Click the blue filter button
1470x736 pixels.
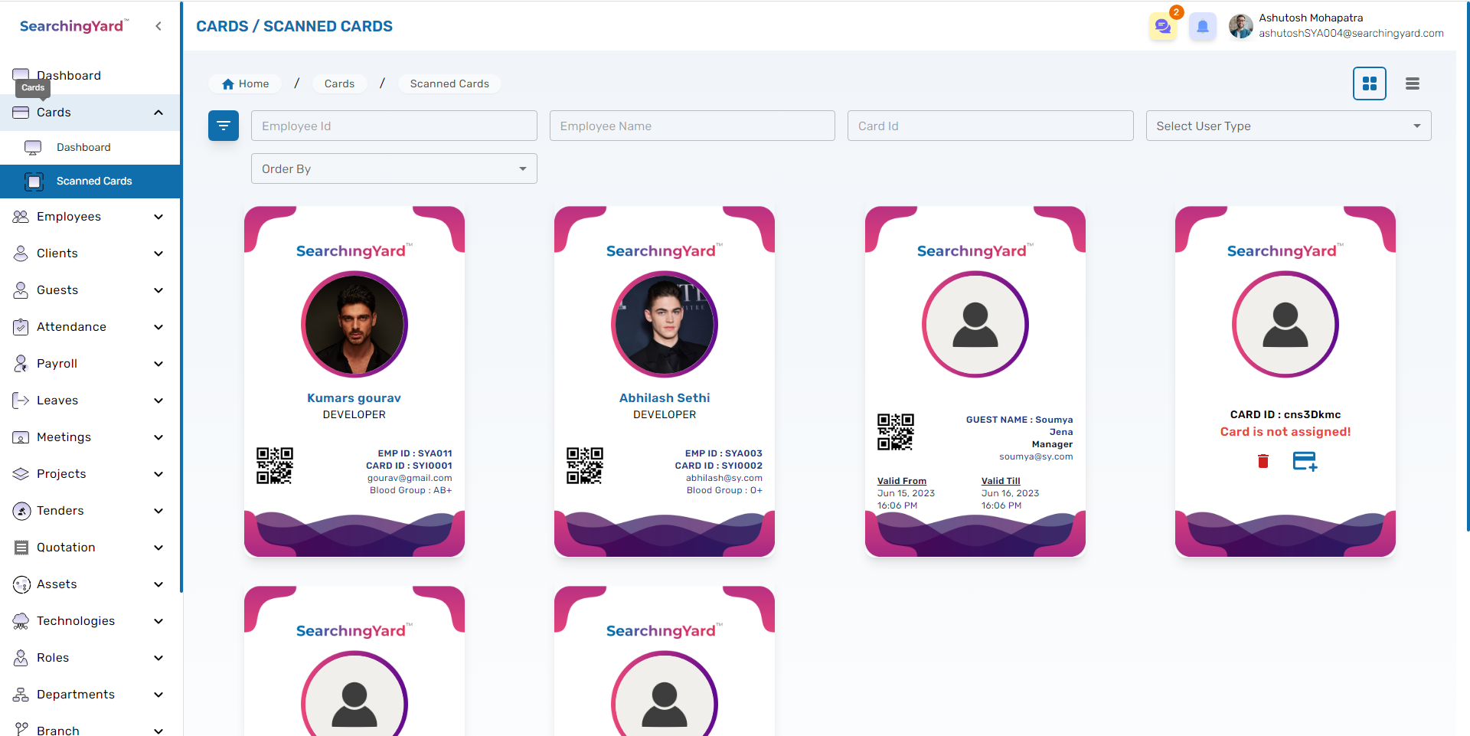tap(224, 126)
